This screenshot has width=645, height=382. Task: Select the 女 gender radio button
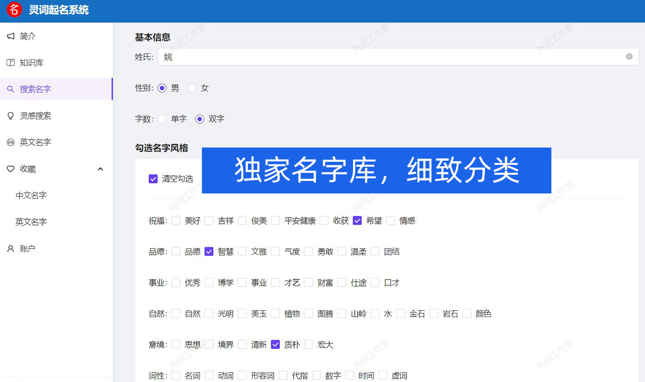pyautogui.click(x=192, y=88)
